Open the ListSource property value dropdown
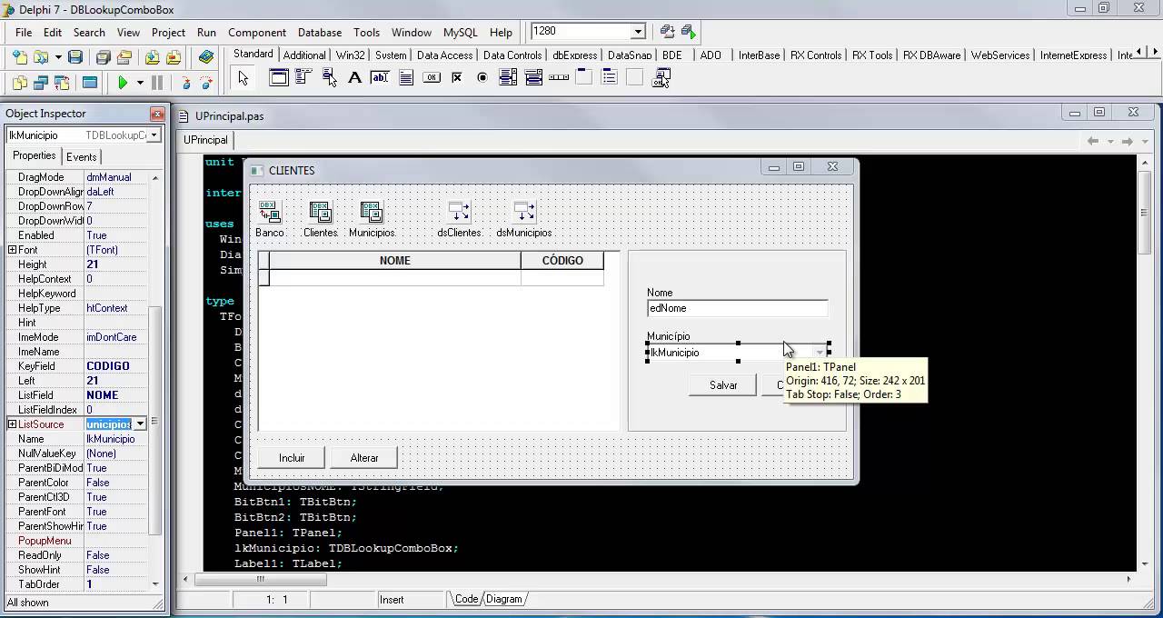 click(x=140, y=424)
